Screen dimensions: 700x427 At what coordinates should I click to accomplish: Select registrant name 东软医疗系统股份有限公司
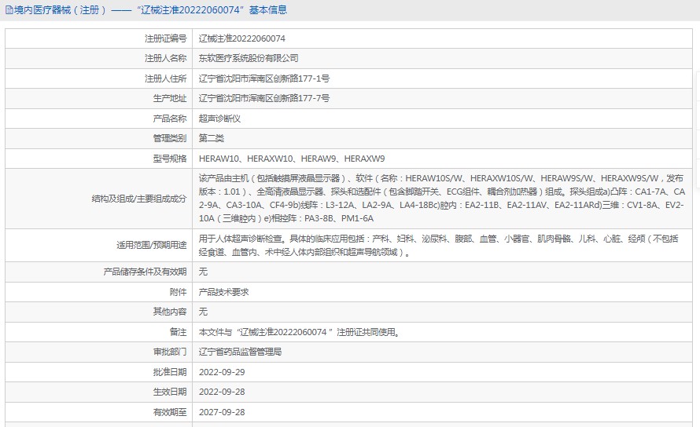tap(249, 58)
